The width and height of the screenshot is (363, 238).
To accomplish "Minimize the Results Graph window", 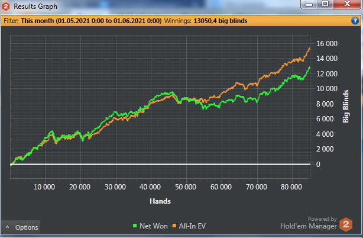I will [309, 4].
